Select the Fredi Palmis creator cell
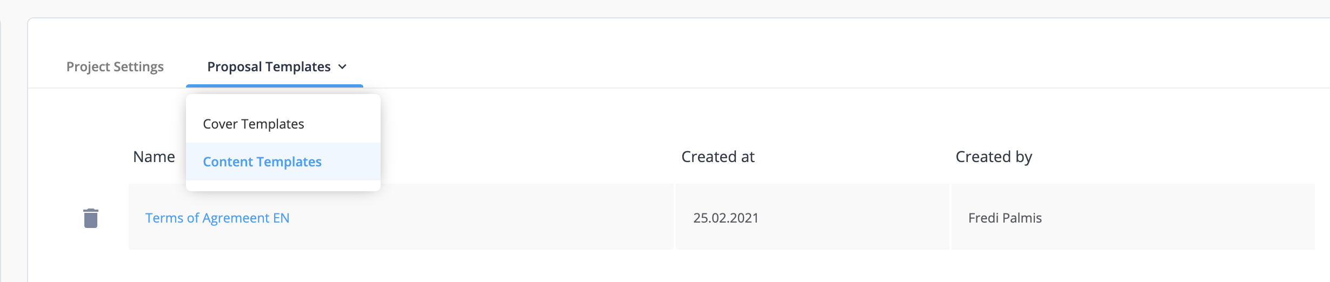This screenshot has width=1330, height=282. point(1133,217)
